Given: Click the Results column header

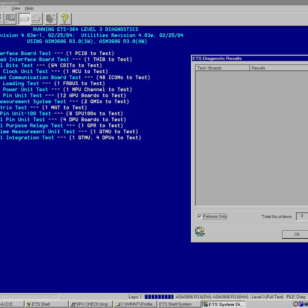Looking at the screenshot, I should tap(277, 68).
